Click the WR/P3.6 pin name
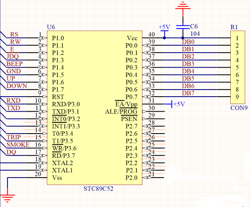 [x=64, y=148]
